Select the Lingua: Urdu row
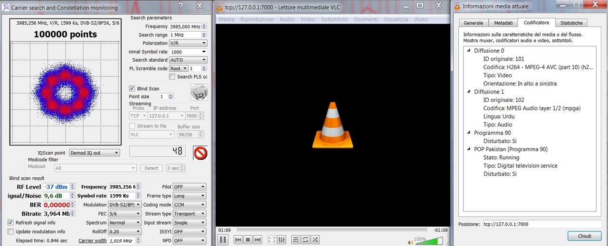This screenshot has height=246, width=608. pyautogui.click(x=499, y=117)
